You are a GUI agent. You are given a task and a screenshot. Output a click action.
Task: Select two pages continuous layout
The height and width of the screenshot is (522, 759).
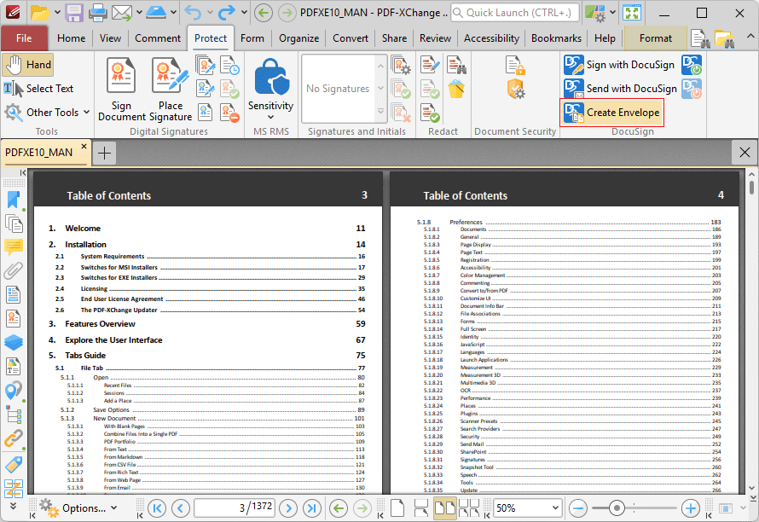[468, 508]
